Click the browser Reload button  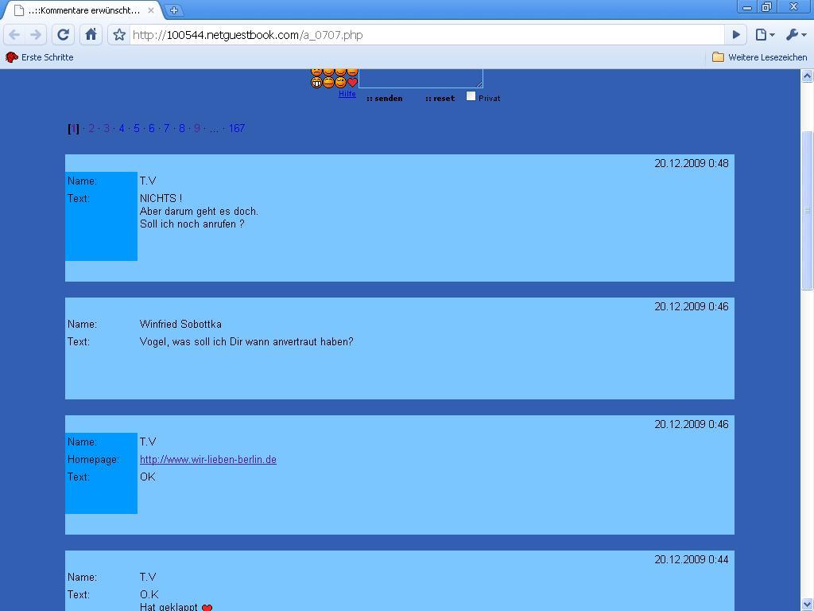tap(64, 34)
